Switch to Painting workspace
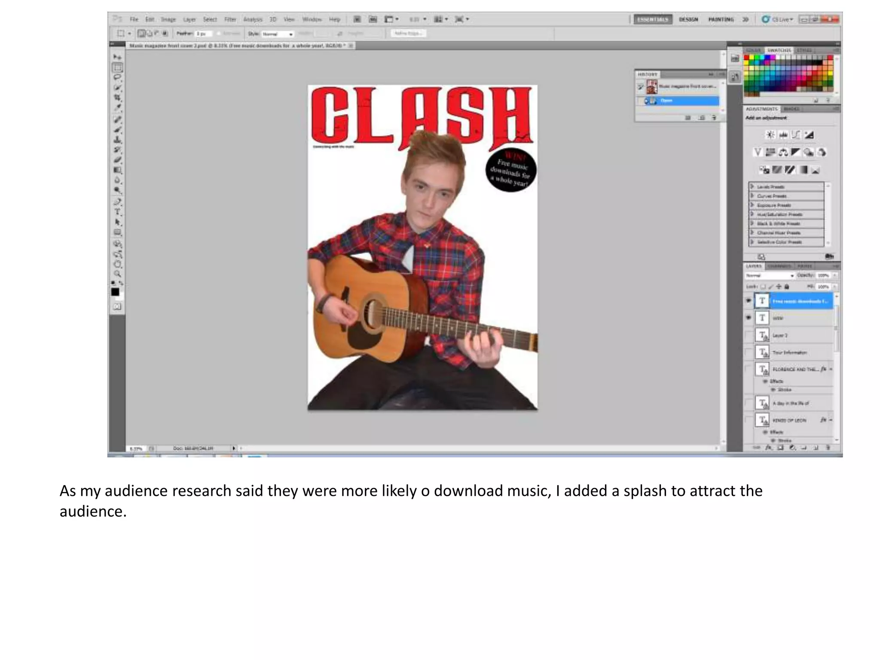This screenshot has width=880, height=660. 721,19
